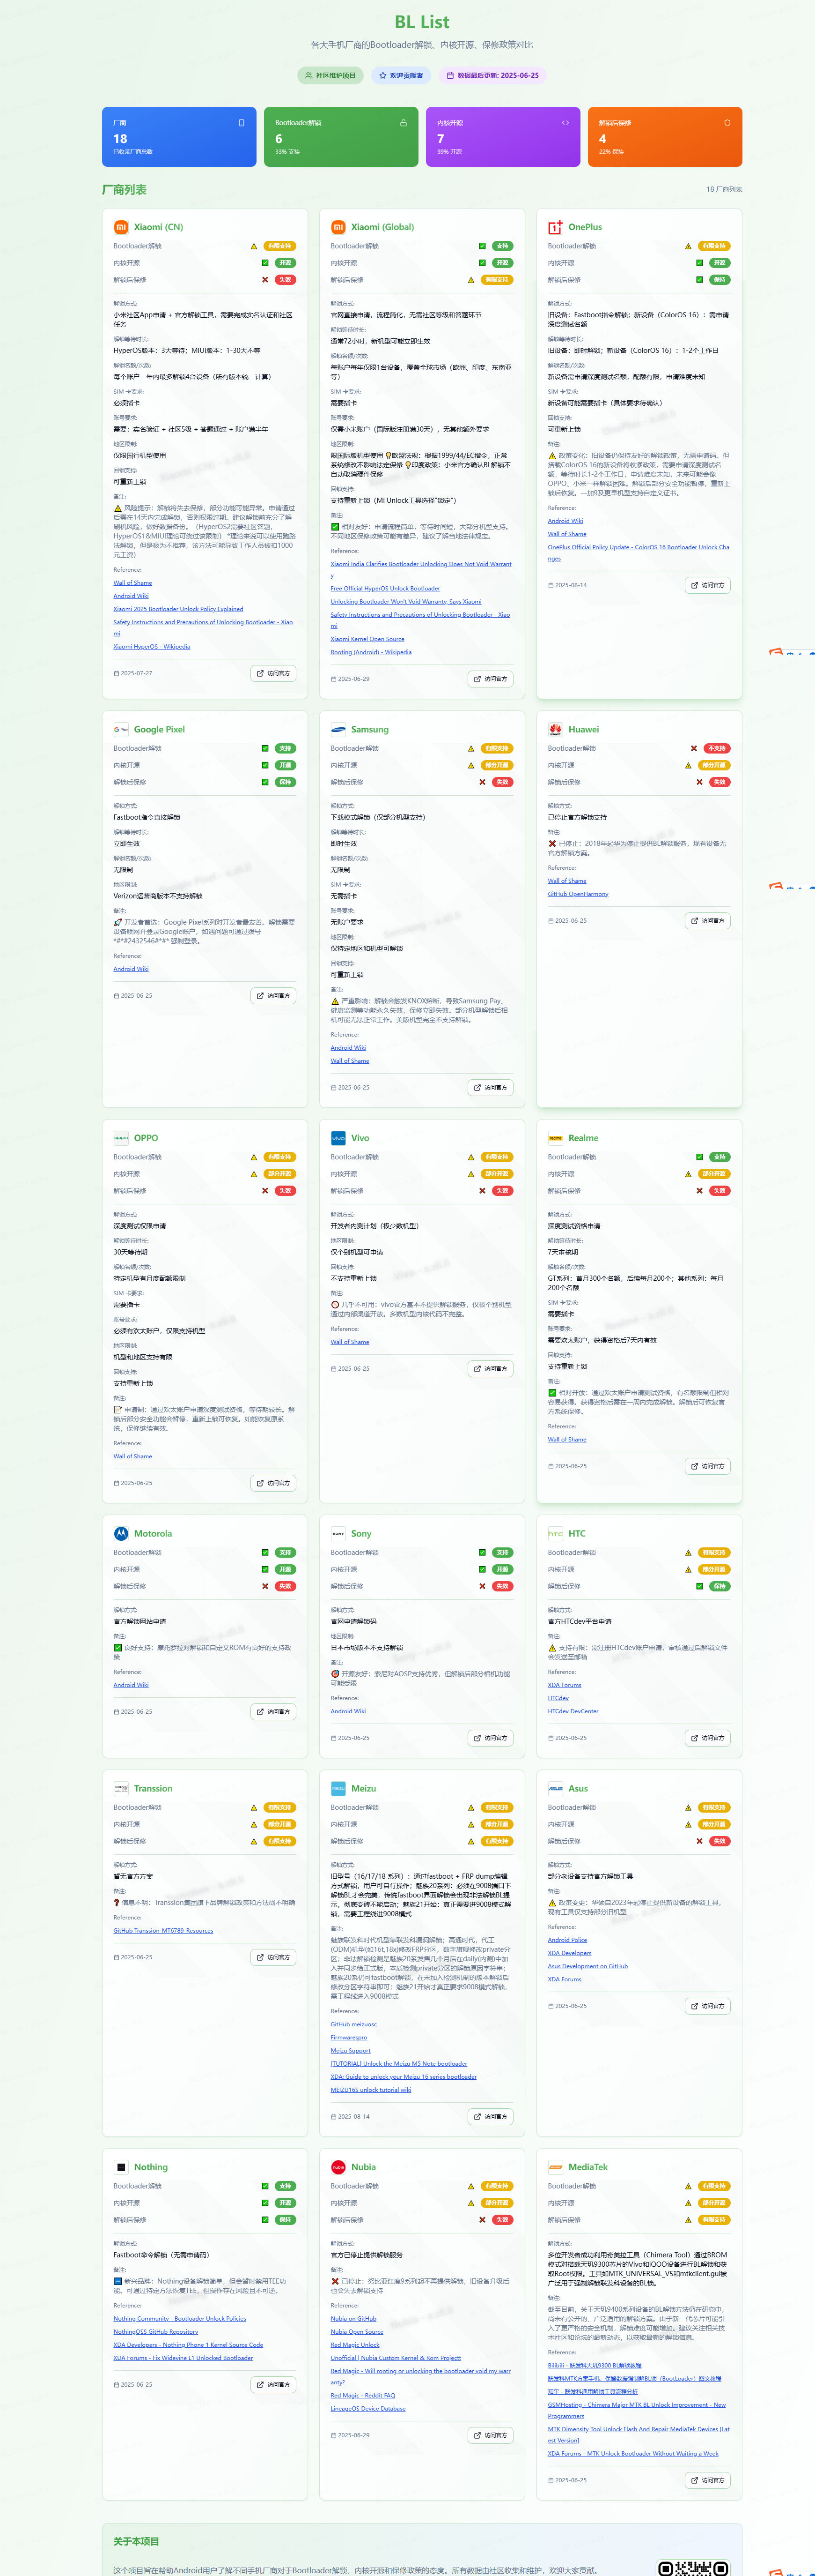
Task: Click the code brackets icon on the 内核开源 card
Action: coord(565,123)
